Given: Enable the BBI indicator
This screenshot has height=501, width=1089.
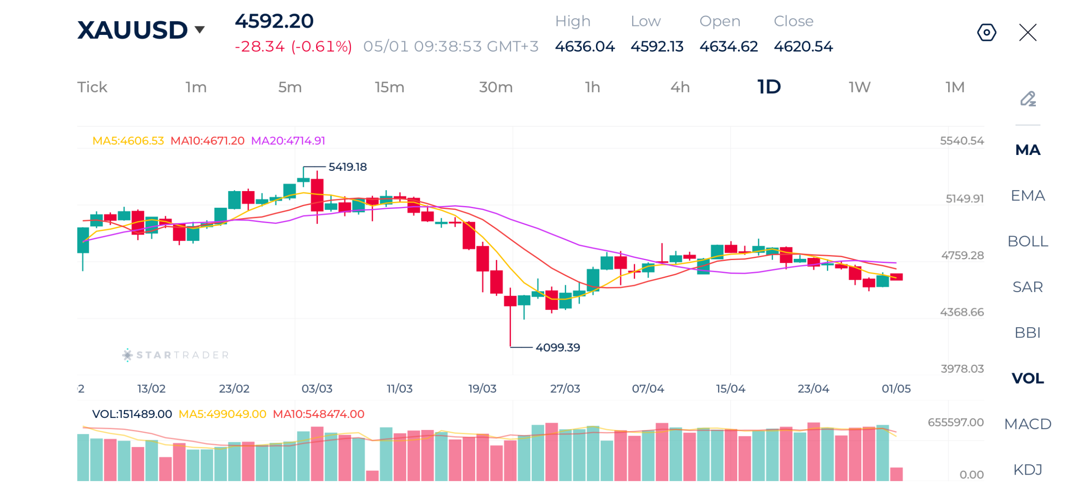Looking at the screenshot, I should tap(1027, 332).
